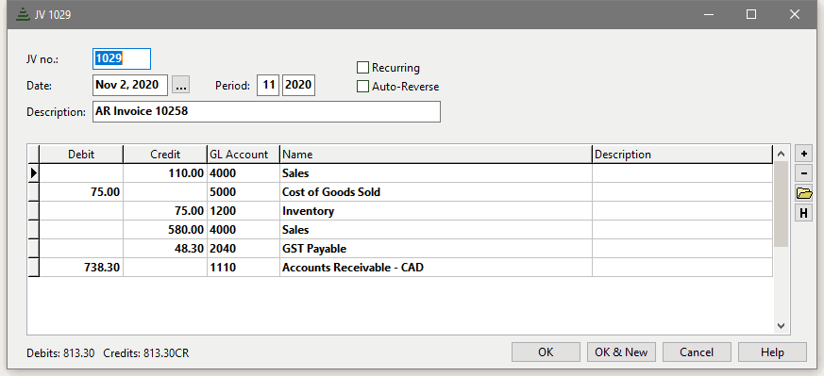Select the Accounts Receivable - CAD name cell
Image resolution: width=824 pixels, height=376 pixels.
(x=436, y=268)
